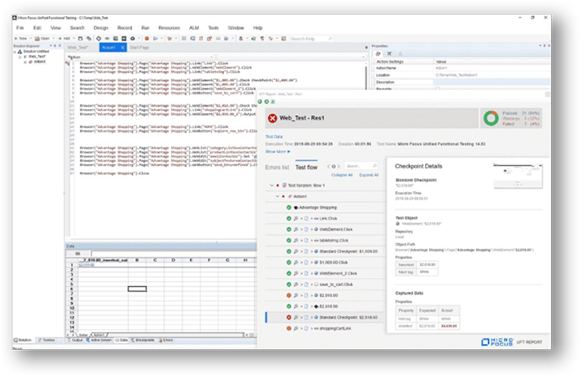Switch to the Start Page tab
Viewport: 580px width, 376px height.
139,47
